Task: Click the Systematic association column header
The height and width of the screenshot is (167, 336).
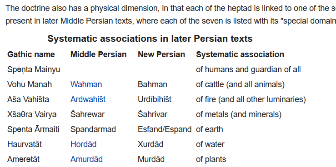Action: (x=240, y=54)
